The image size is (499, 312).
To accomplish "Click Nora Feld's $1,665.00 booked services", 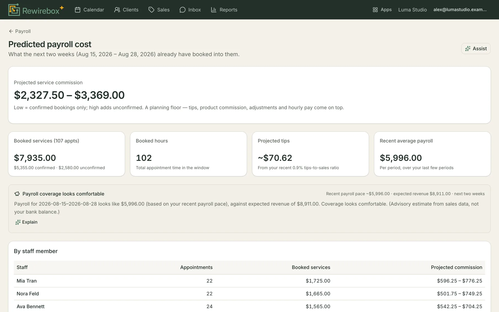I will (318, 294).
